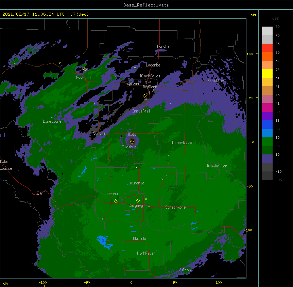The height and width of the screenshot is (287, 293).
Task: Pick the bright orange 60 dBZ swatch
Action: coord(267,56)
